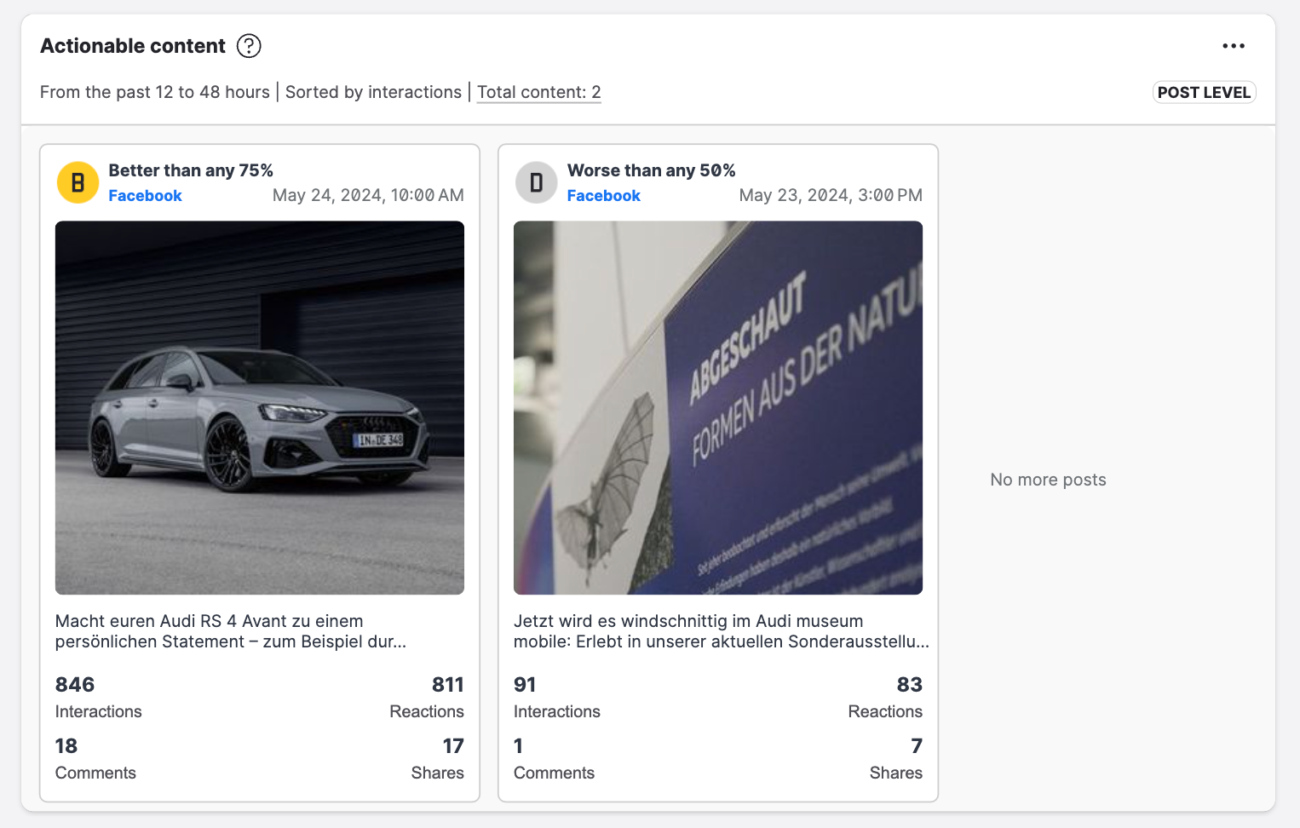Click the Better than any 75% heading
The width and height of the screenshot is (1300, 828).
[x=191, y=170]
